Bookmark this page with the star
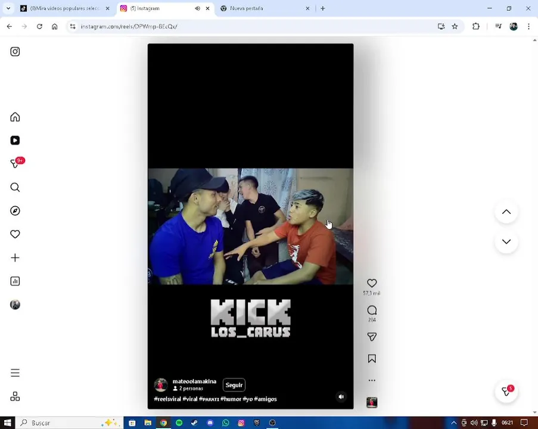Image resolution: width=538 pixels, height=429 pixels. tap(455, 26)
